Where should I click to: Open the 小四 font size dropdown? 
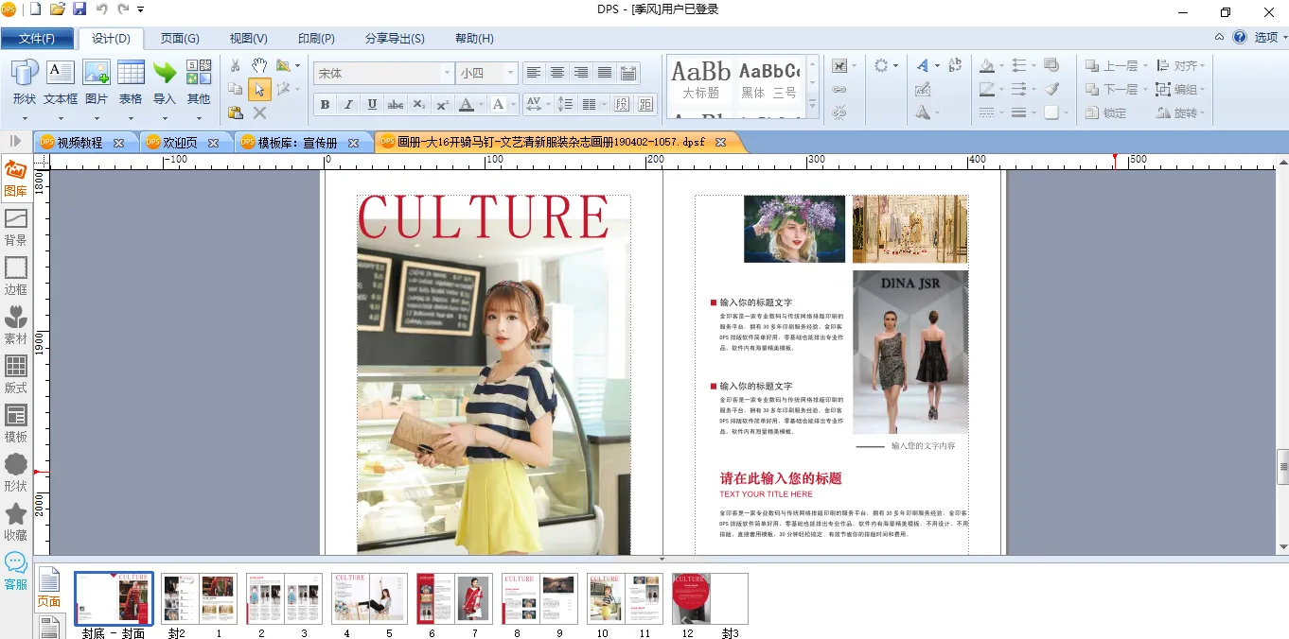click(x=511, y=73)
